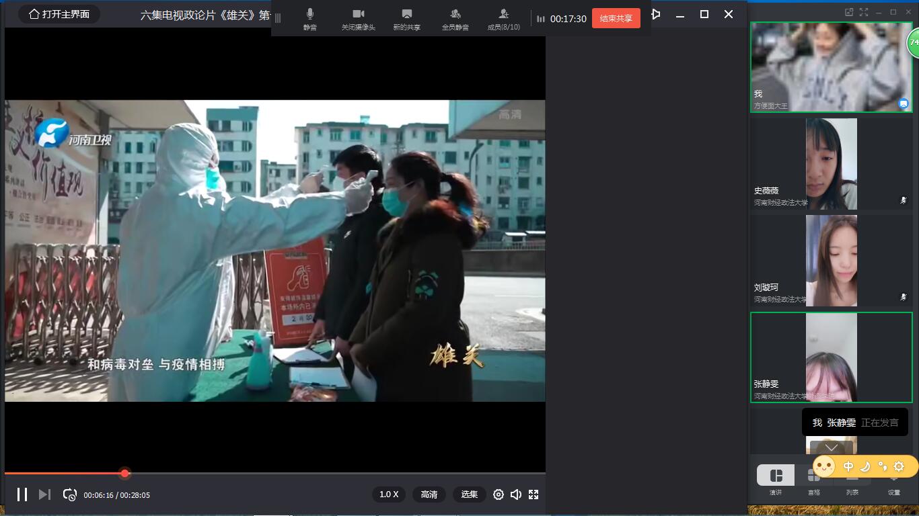The width and height of the screenshot is (919, 516).
Task: Open the members list (成员 8/10)
Action: tap(504, 19)
